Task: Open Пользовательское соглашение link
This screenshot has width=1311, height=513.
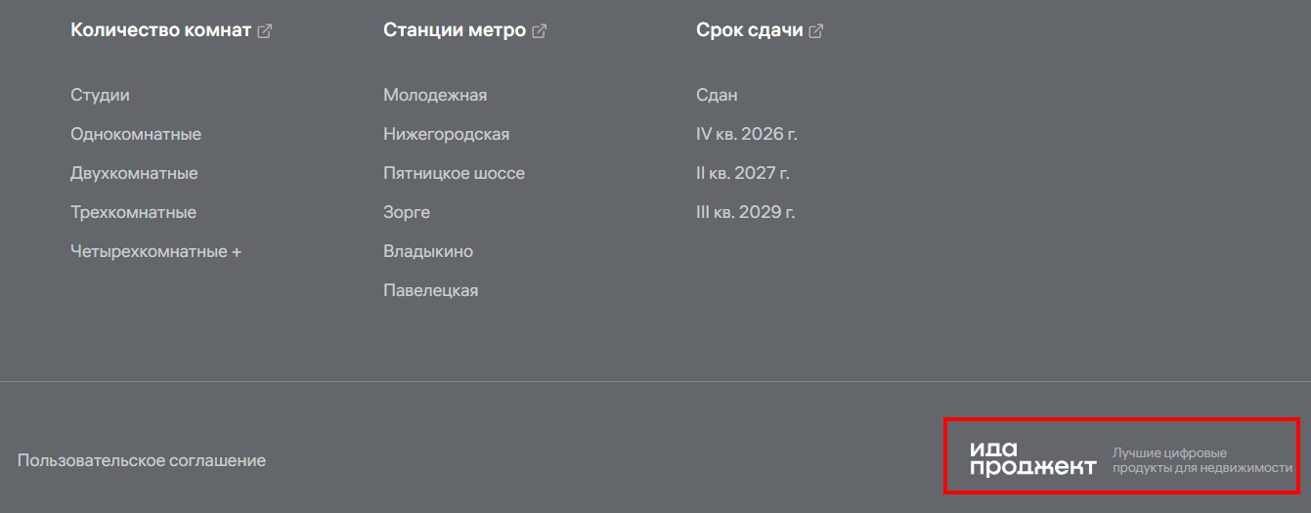Action: [x=142, y=460]
